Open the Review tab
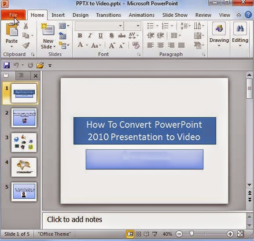The height and width of the screenshot is (241, 254). tap(203, 15)
